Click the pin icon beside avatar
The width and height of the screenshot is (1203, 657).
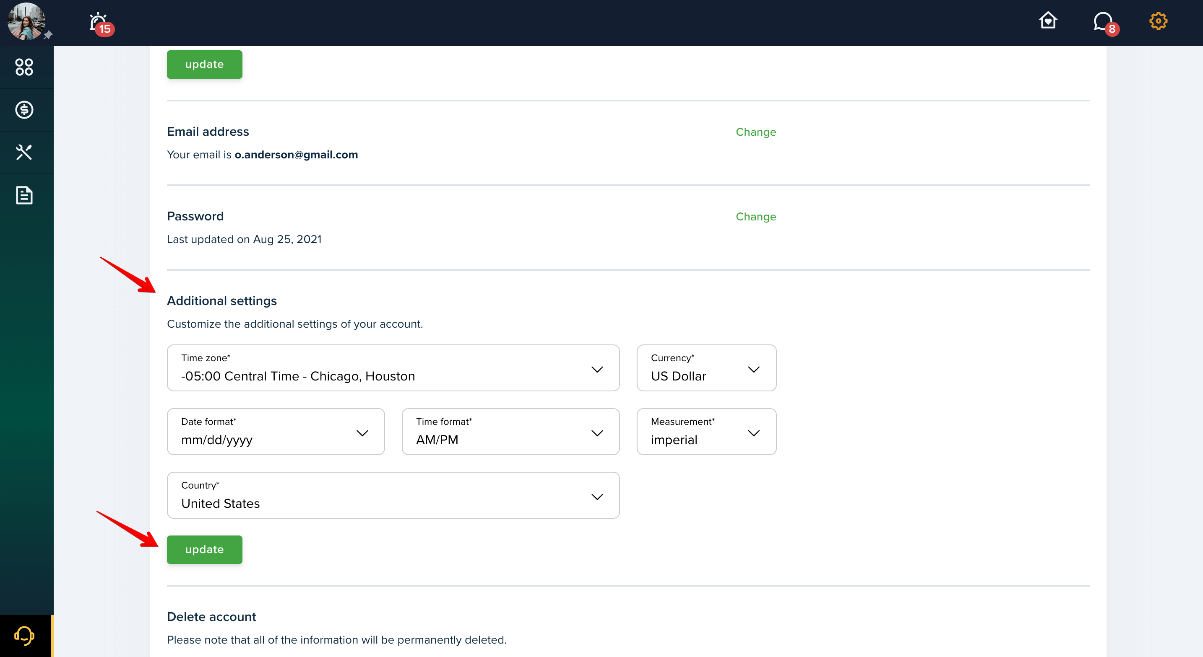tap(48, 35)
